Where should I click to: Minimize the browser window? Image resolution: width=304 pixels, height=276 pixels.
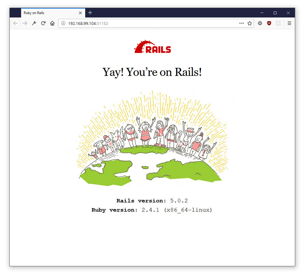(262, 13)
